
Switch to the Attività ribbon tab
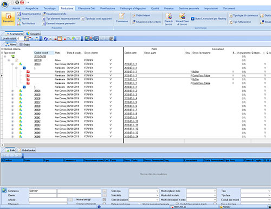click(16, 8)
